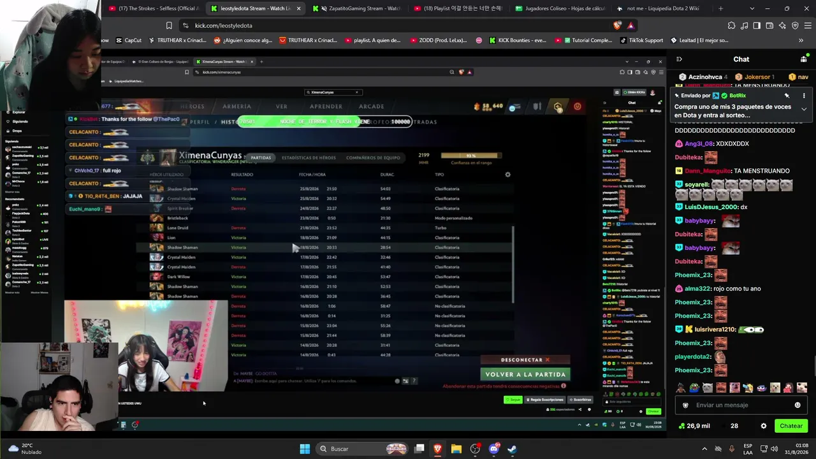Open Windows Start menu

tap(305, 449)
